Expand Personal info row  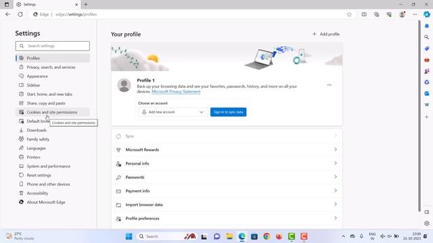pos(227,163)
